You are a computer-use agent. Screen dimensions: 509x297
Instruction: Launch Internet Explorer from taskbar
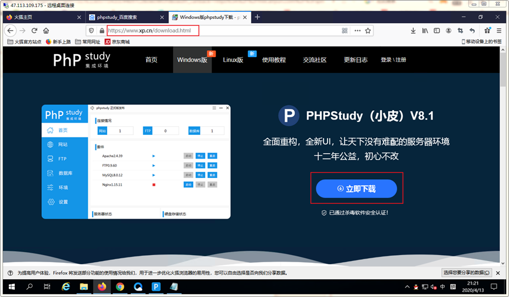point(66,286)
